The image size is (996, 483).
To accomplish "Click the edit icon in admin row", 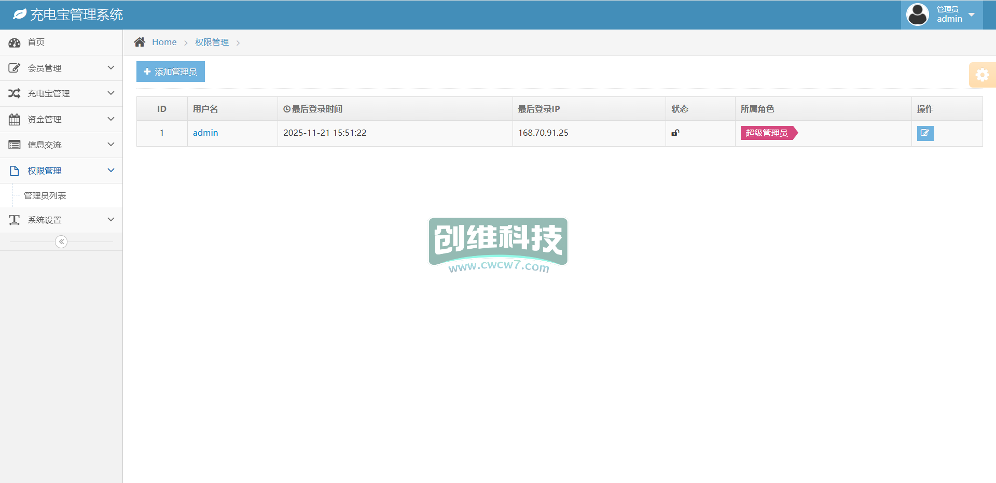I will click(x=925, y=133).
